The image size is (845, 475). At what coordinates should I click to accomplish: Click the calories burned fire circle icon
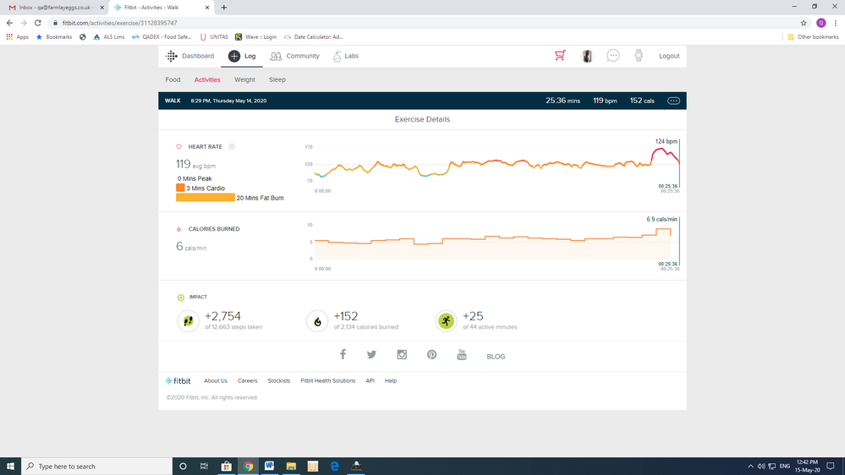[317, 321]
